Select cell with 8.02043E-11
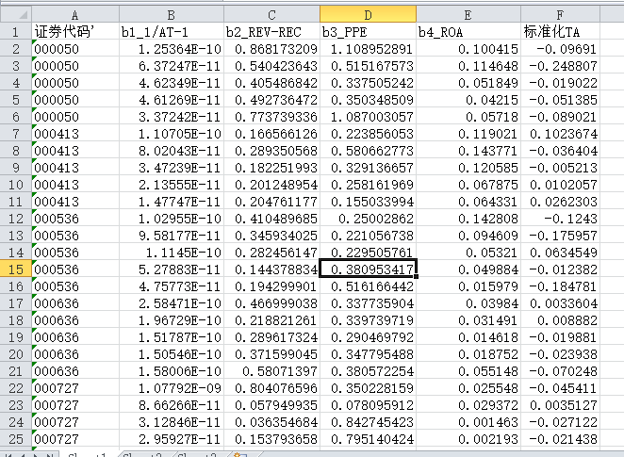Image resolution: width=624 pixels, height=457 pixels. coord(172,151)
